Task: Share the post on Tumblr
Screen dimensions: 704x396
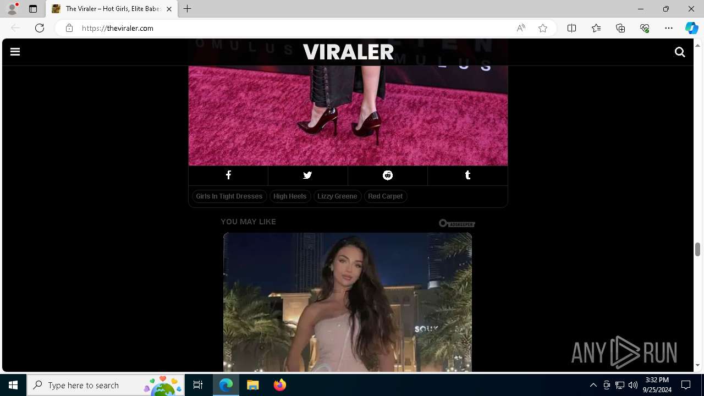Action: click(468, 175)
